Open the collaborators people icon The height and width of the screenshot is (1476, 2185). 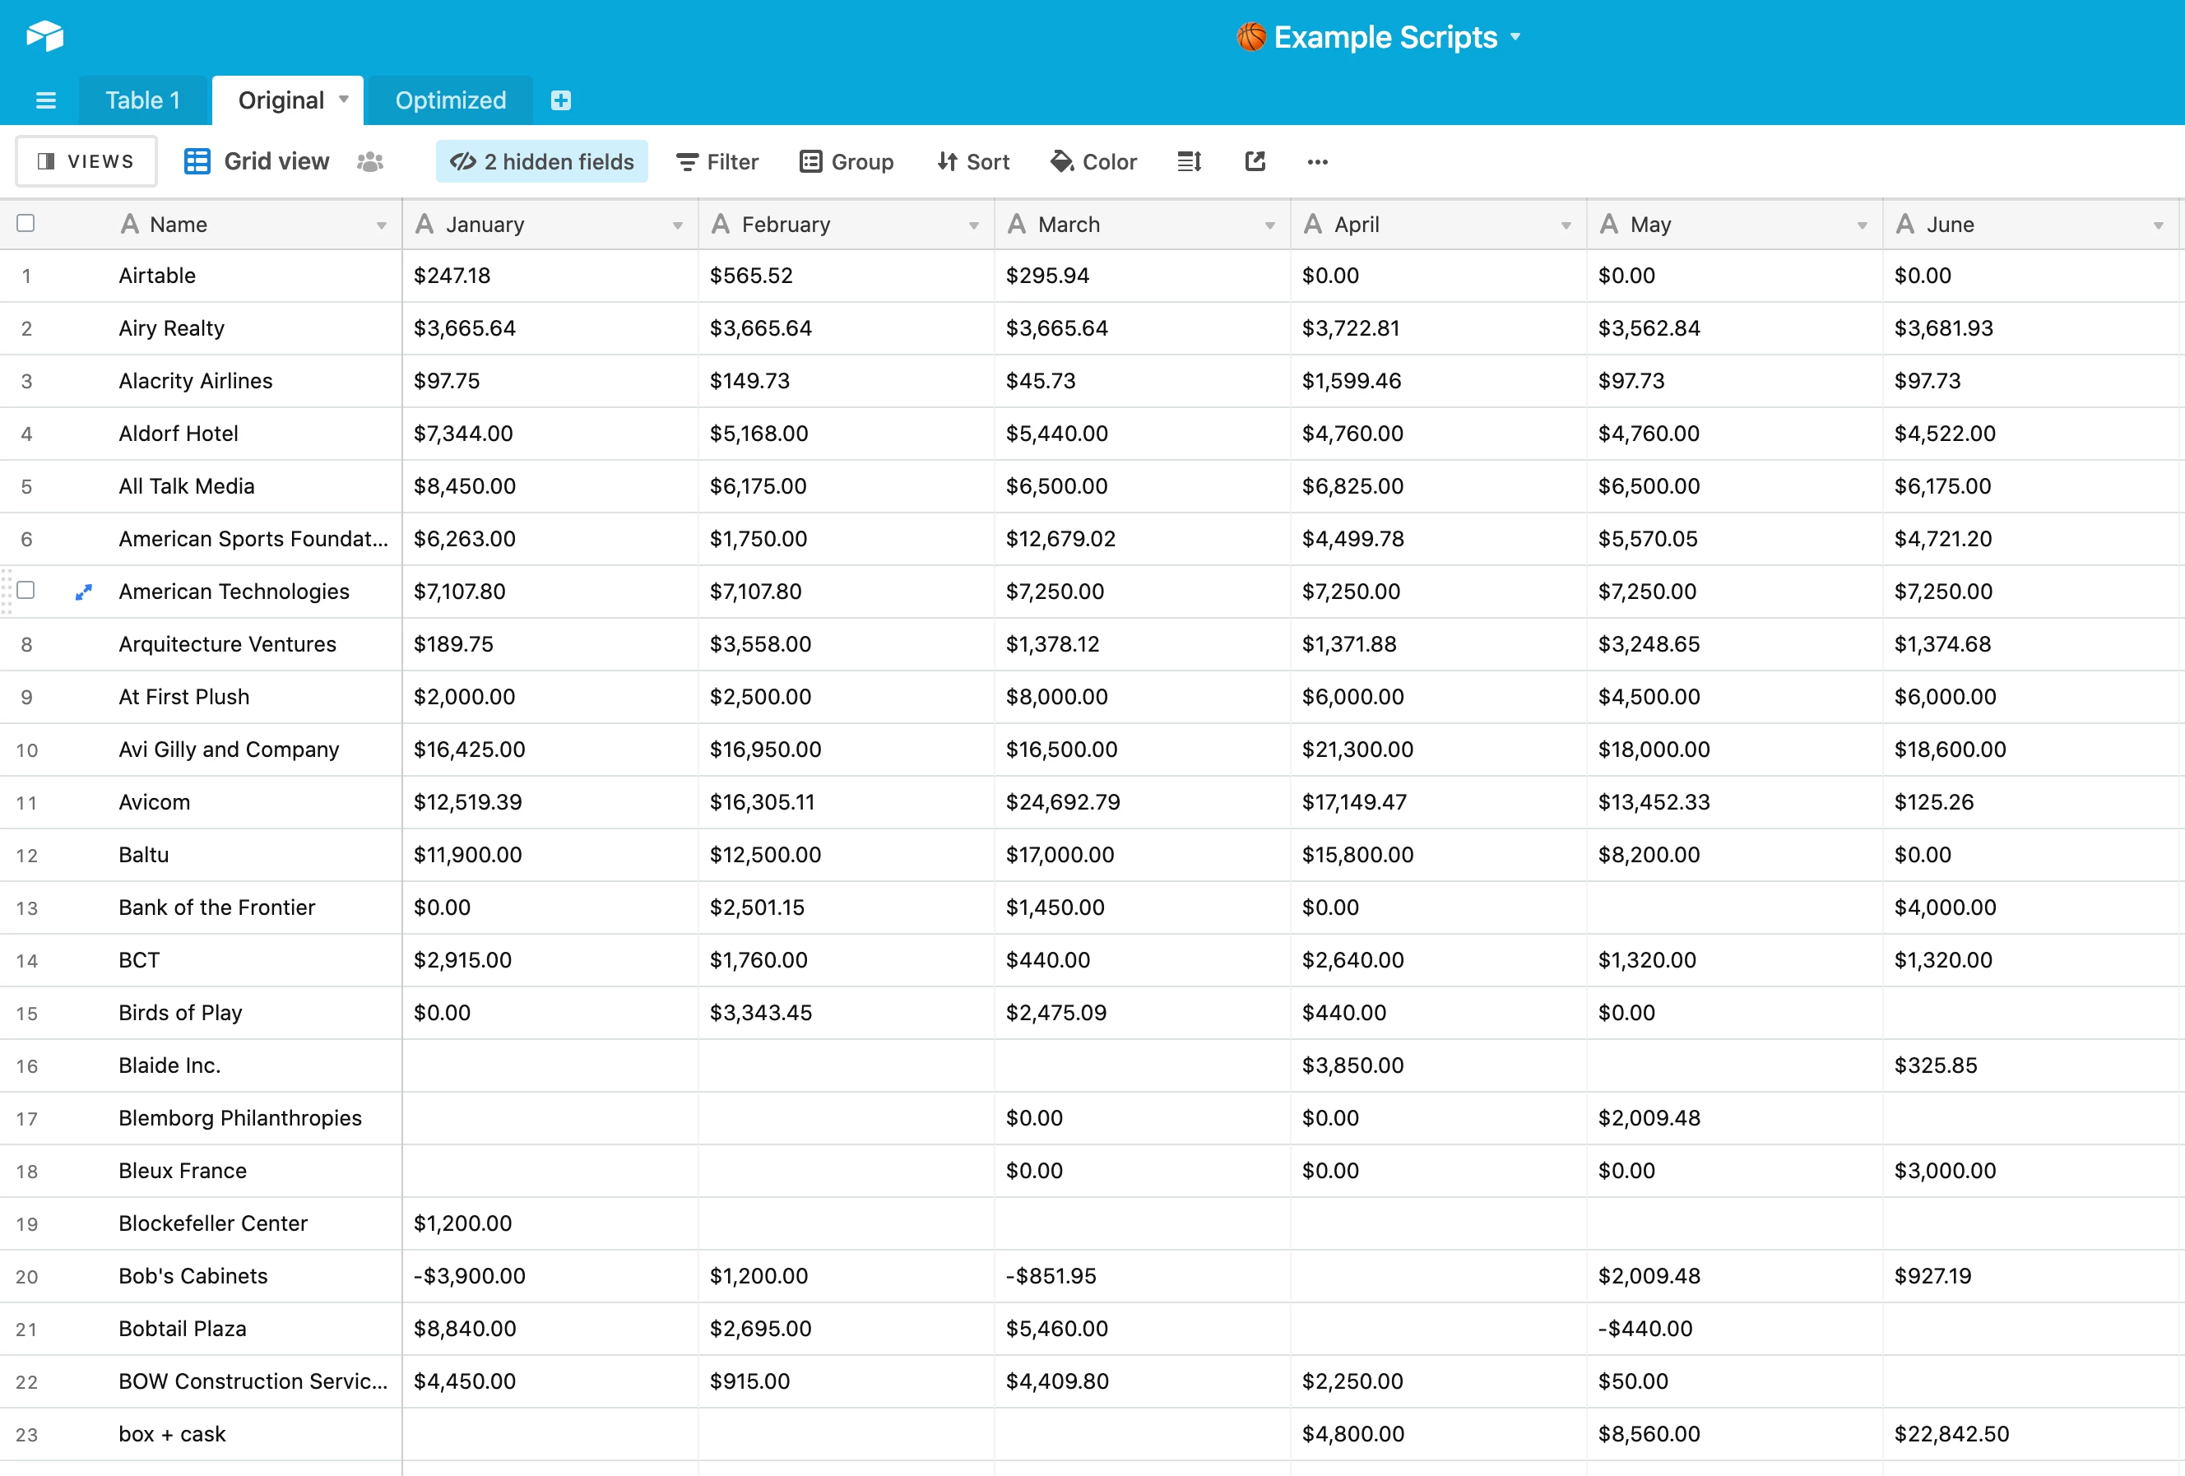tap(370, 163)
